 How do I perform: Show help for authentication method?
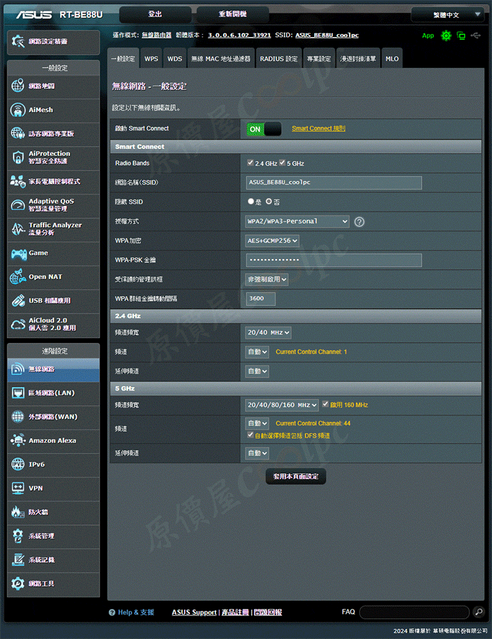tap(359, 222)
